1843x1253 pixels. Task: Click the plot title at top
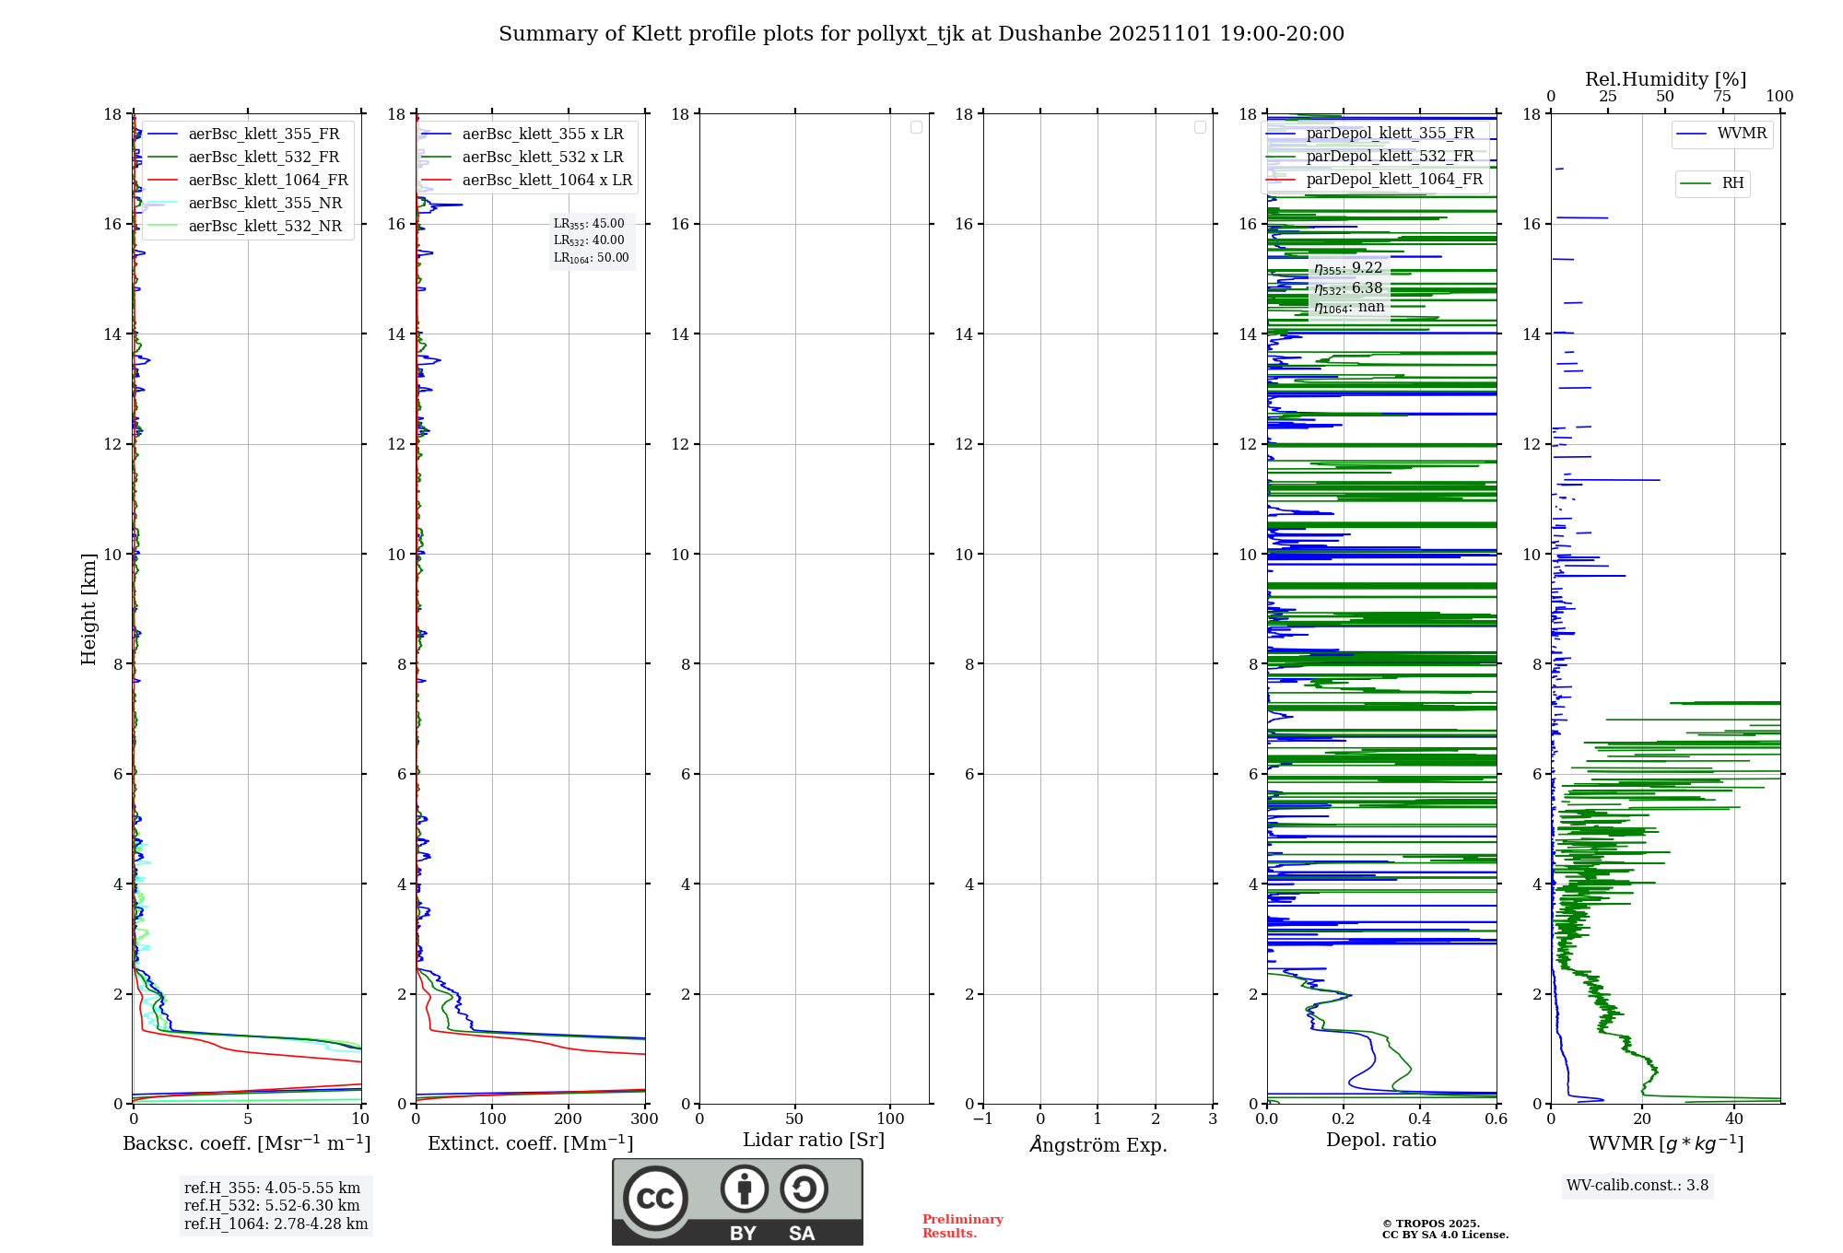921,34
